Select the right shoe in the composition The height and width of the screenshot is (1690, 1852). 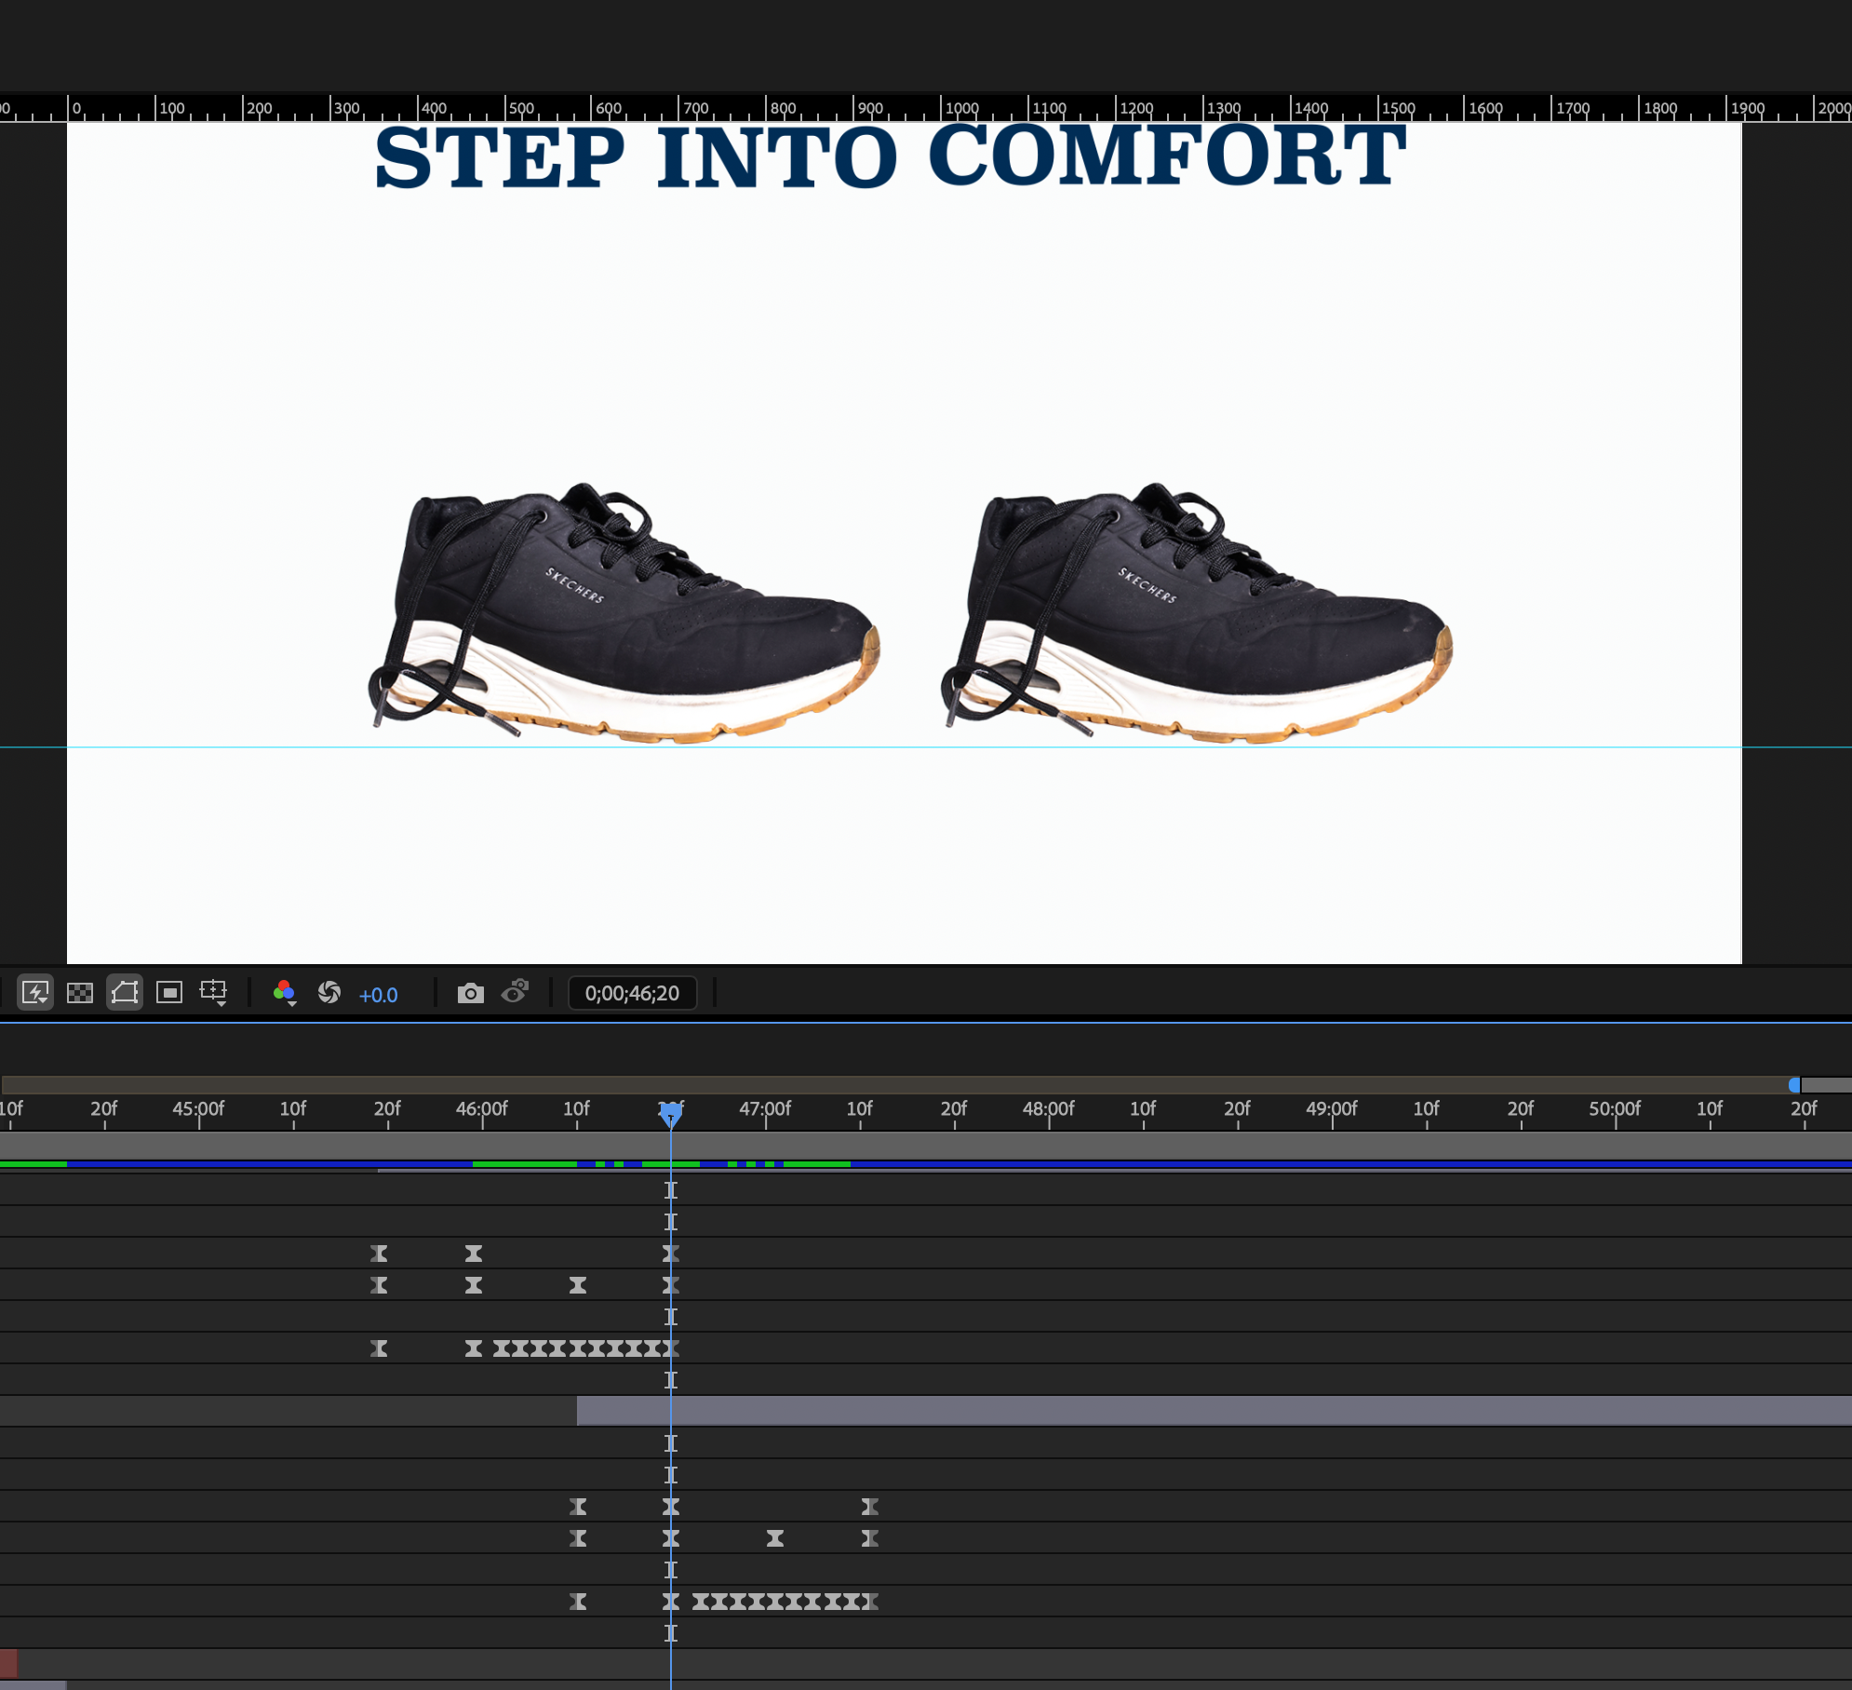pos(1197,612)
